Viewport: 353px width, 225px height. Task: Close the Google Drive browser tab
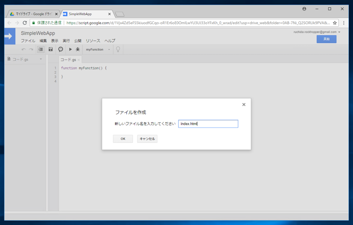(56, 14)
